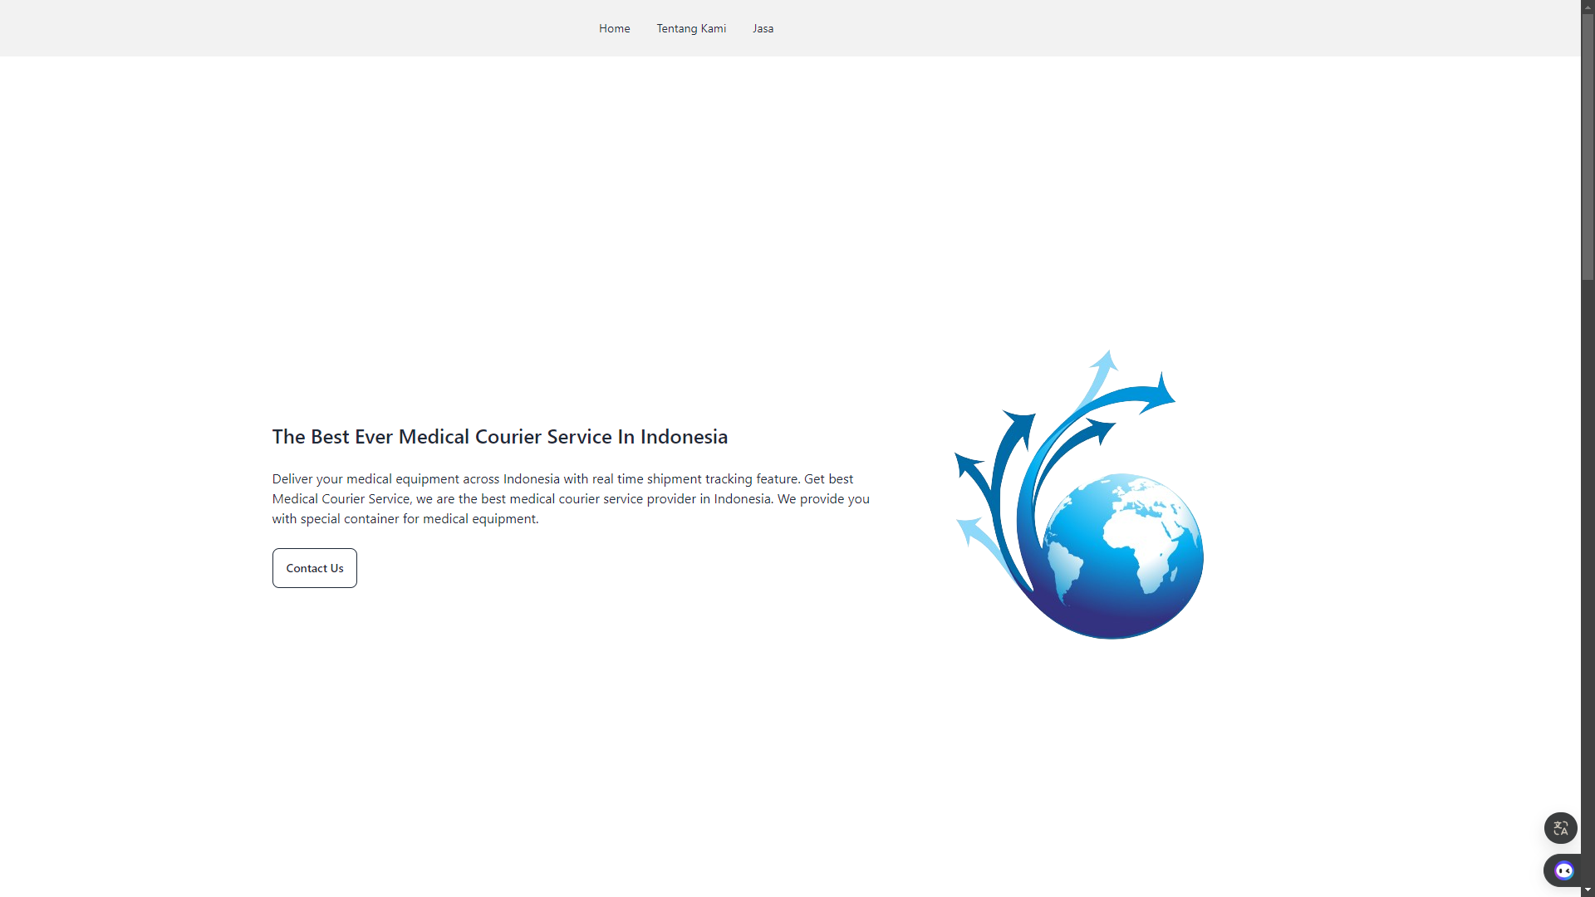
Task: Click the Medical Courier Service headline
Action: point(499,437)
